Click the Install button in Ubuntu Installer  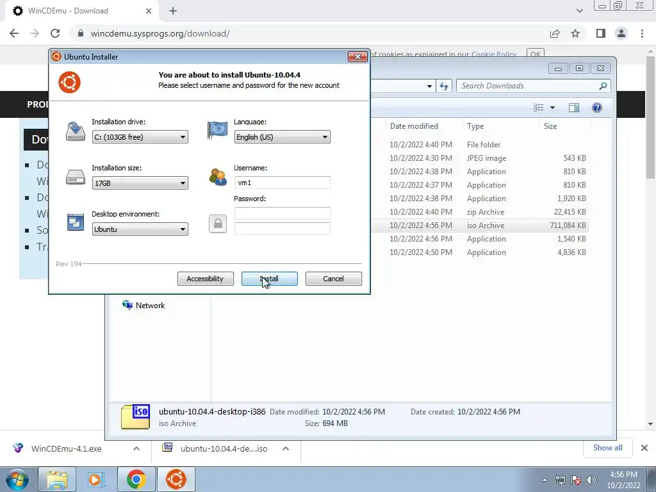270,279
